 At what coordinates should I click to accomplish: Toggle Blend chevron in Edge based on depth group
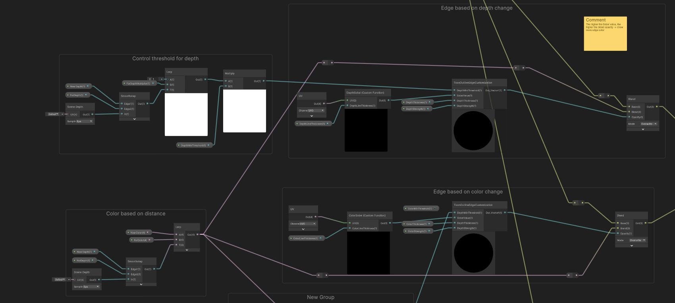[x=643, y=129]
